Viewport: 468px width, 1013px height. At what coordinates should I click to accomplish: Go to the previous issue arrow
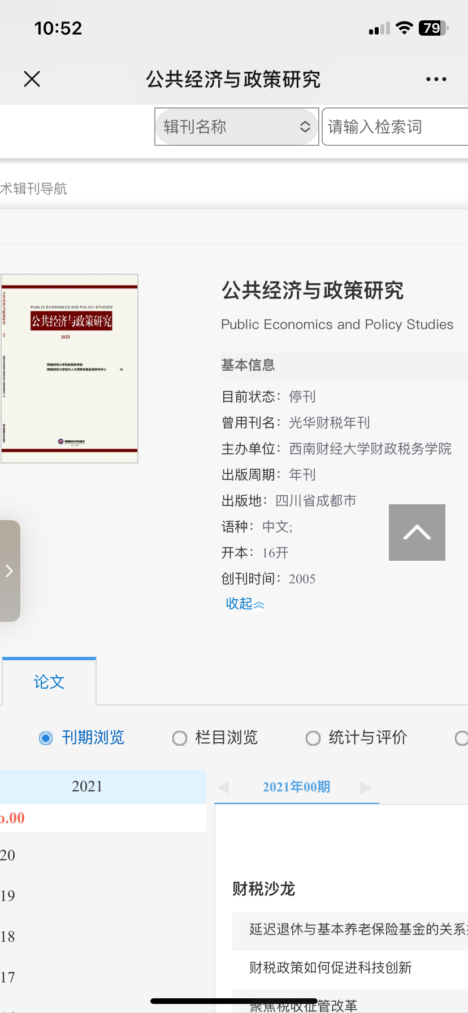[224, 787]
